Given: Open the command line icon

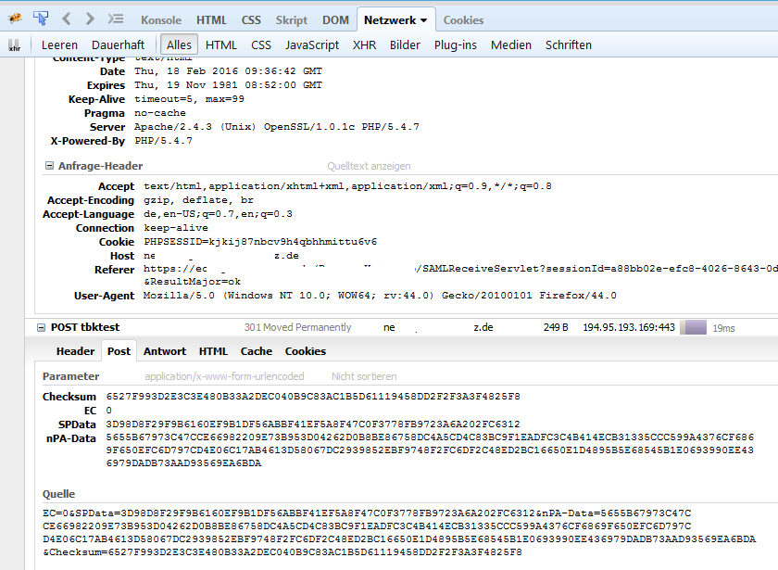Looking at the screenshot, I should click(115, 19).
